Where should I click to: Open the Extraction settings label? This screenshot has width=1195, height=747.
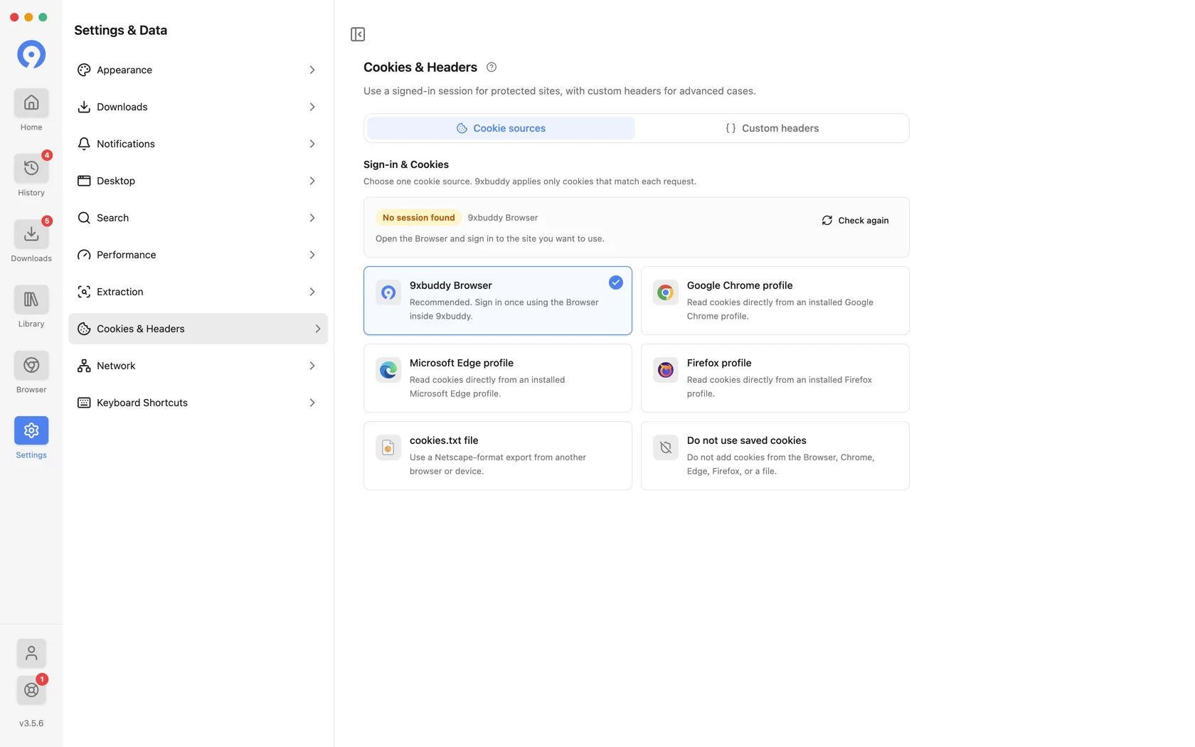(120, 292)
